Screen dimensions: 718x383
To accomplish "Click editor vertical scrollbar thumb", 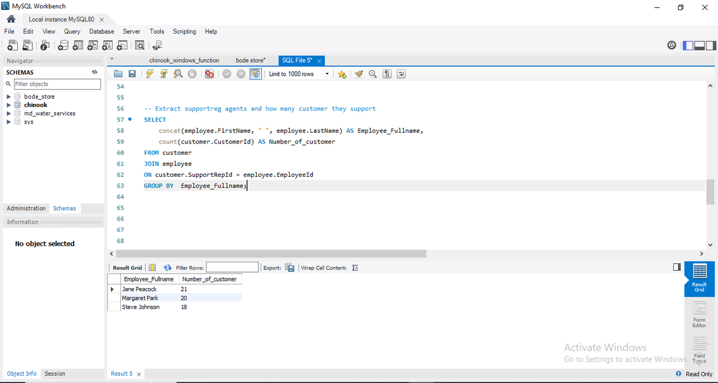I will click(x=711, y=192).
